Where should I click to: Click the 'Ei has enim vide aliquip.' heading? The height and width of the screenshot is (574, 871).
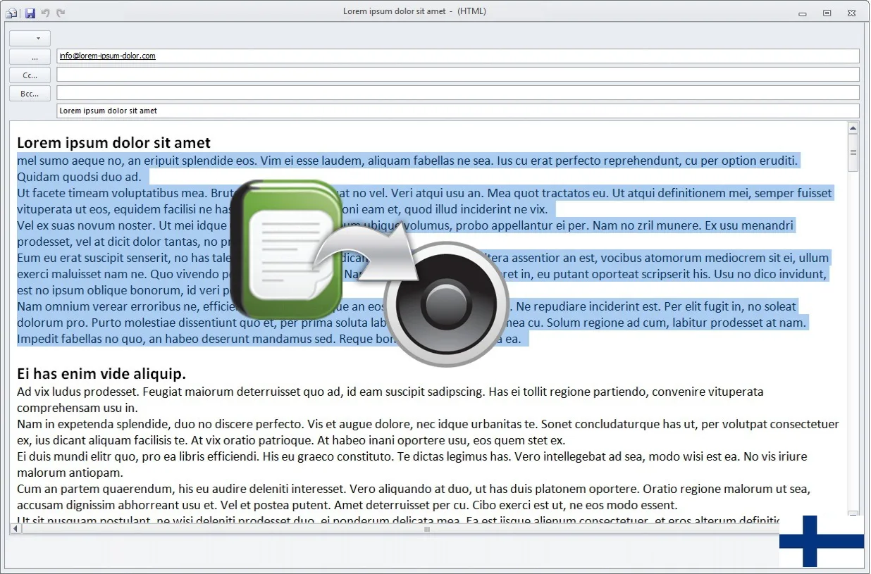(101, 373)
